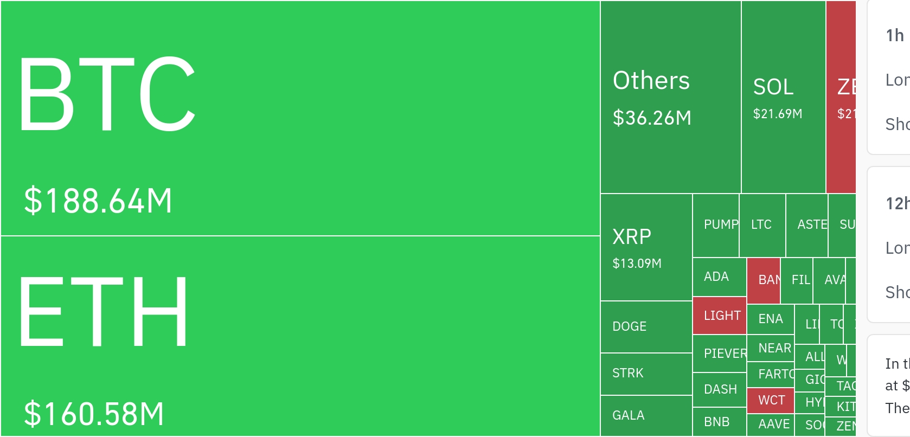Screen dimensions: 910x437
Task: Click the BTC $188.64M heatmap tile
Action: [300, 118]
